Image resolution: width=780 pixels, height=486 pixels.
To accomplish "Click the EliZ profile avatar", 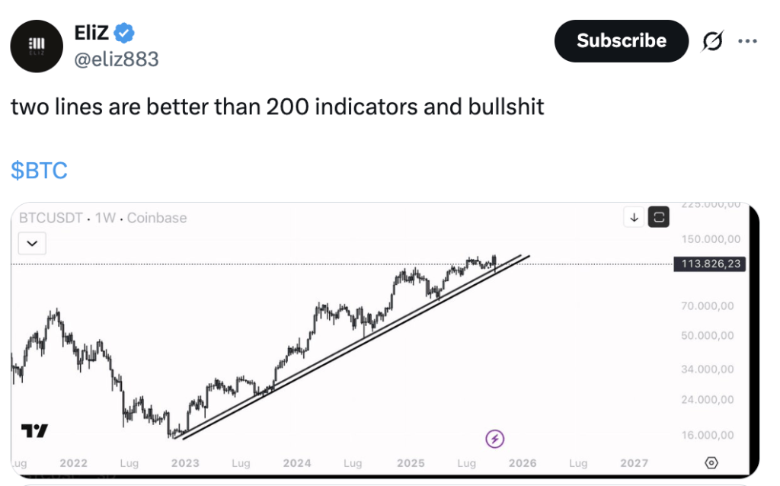I will coord(37,45).
